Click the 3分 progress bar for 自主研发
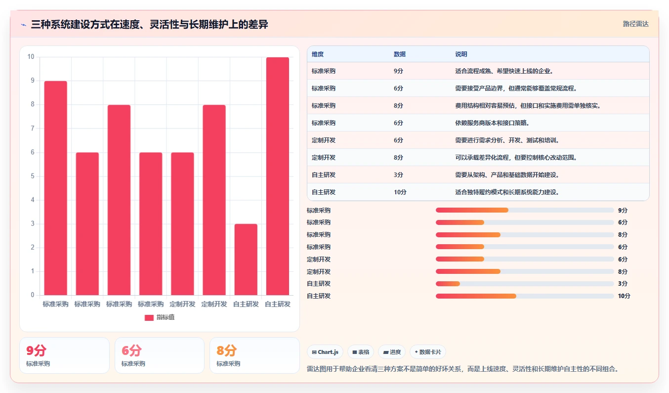Screen dimensions: 669x393 pyautogui.click(x=525, y=284)
